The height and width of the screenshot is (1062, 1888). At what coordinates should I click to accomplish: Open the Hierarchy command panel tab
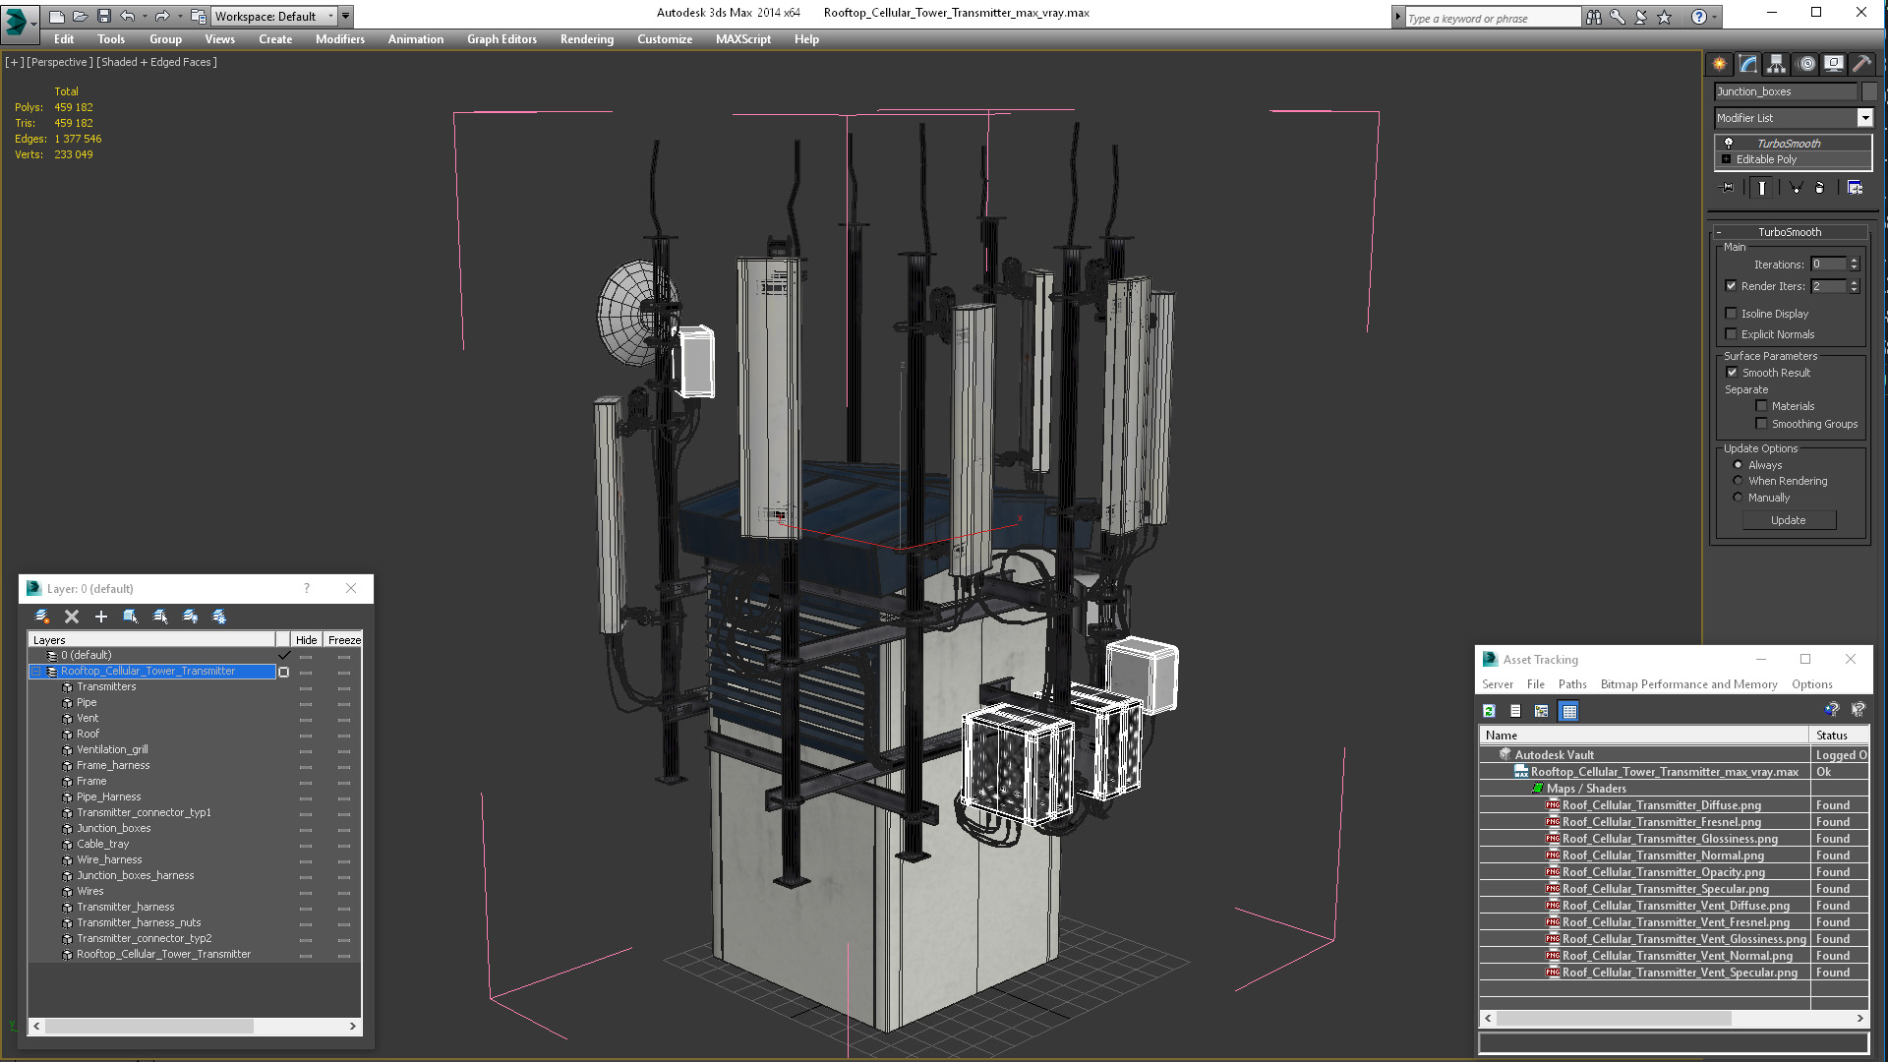(1776, 64)
